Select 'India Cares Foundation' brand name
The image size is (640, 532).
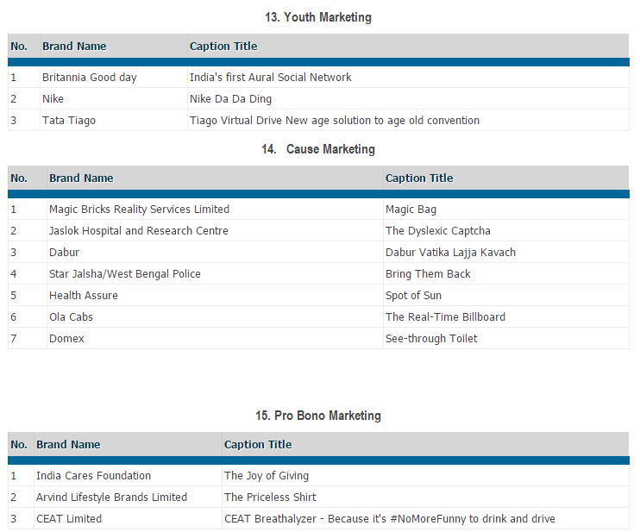pos(93,476)
